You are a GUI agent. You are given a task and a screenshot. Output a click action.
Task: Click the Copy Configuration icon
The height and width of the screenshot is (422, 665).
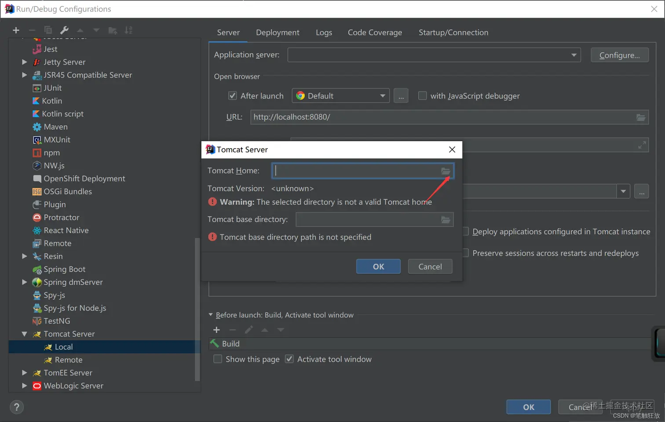tap(48, 30)
